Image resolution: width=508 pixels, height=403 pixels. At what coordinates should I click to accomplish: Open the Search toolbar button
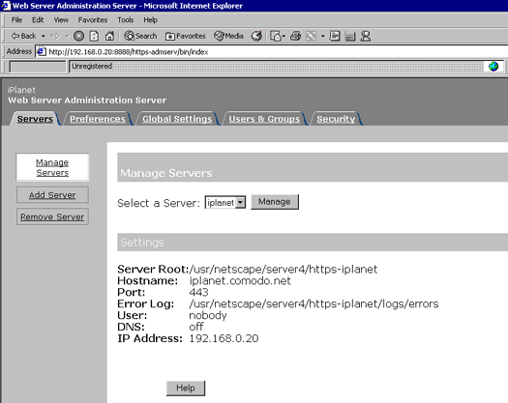coord(140,36)
